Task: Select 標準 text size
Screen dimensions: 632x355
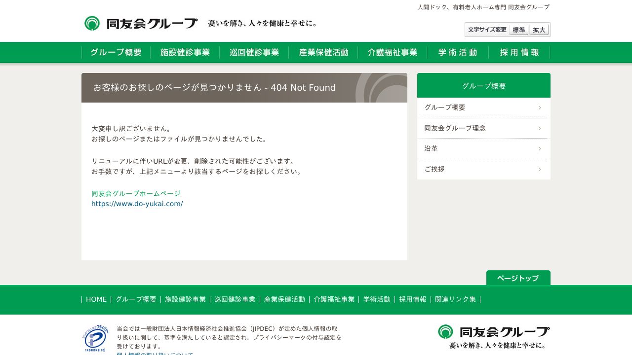Action: (x=518, y=30)
